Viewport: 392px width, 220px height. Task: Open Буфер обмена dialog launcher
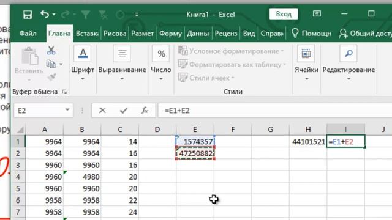[64, 92]
